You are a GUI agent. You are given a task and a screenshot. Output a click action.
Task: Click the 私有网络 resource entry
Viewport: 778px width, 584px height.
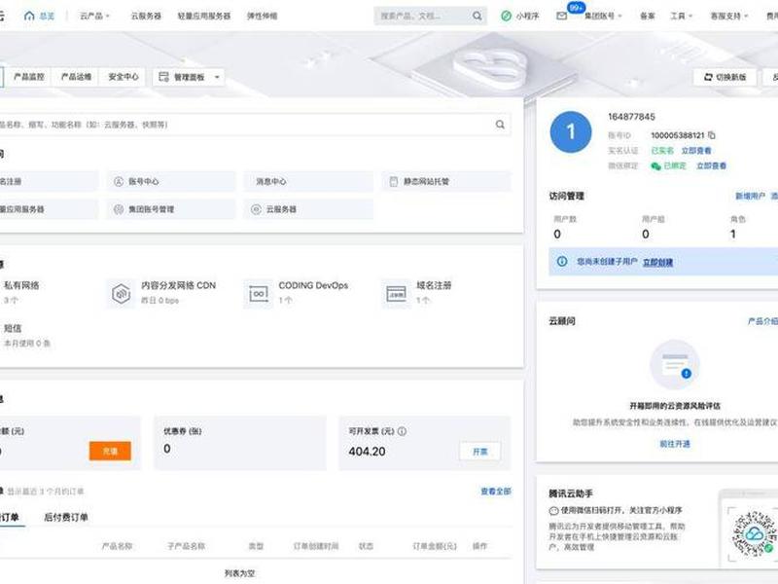pyautogui.click(x=21, y=293)
